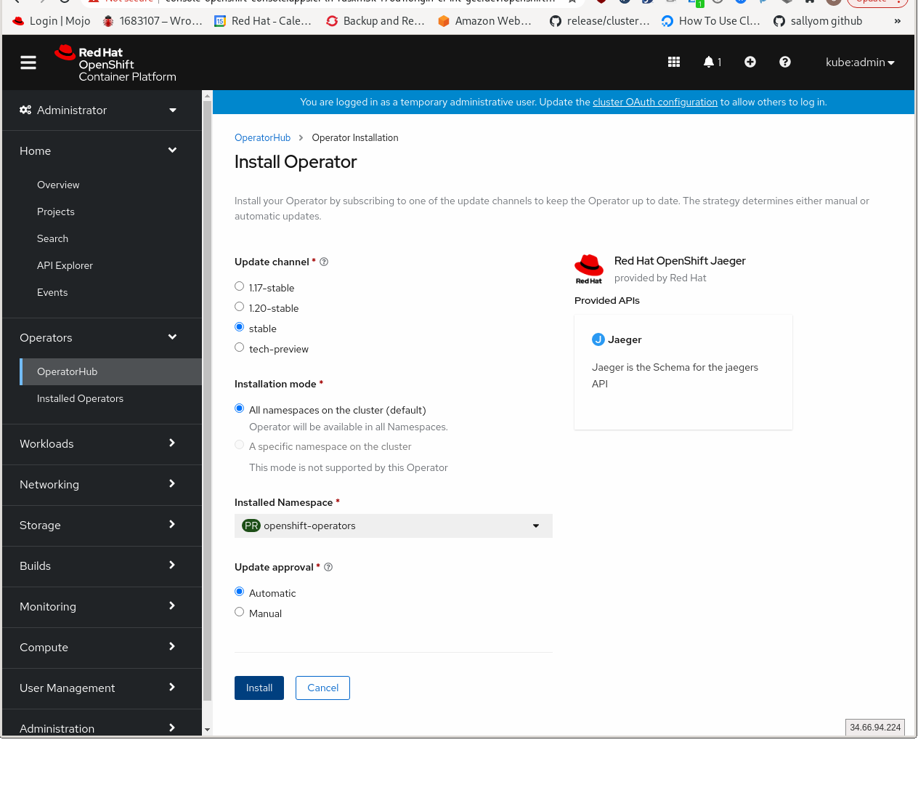Image resolution: width=918 pixels, height=785 pixels.
Task: Select the 1.20-stable update channel
Action: pos(240,307)
